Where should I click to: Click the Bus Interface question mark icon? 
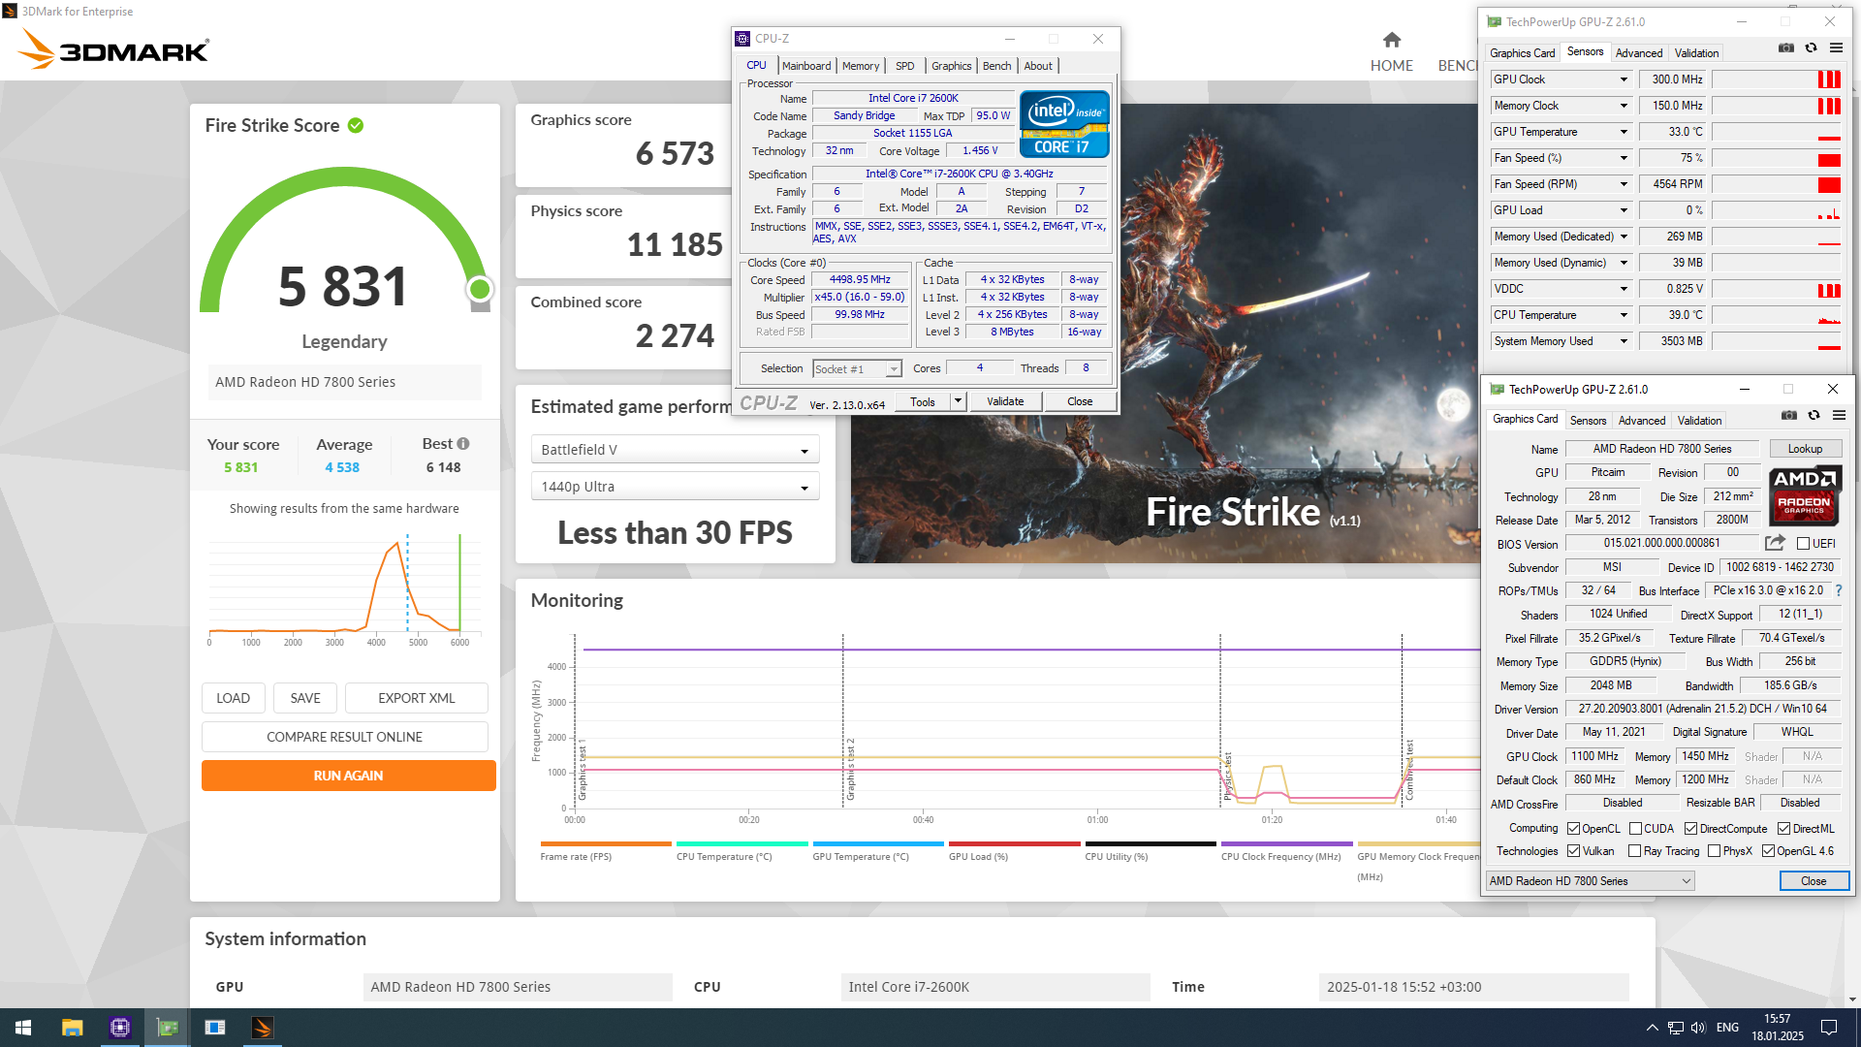pos(1839,590)
